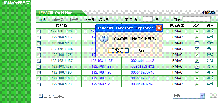The width and height of the screenshot is (221, 103).
Task: Toggle 允许 checkbox for 192.168.1.137
Action: pos(197,61)
